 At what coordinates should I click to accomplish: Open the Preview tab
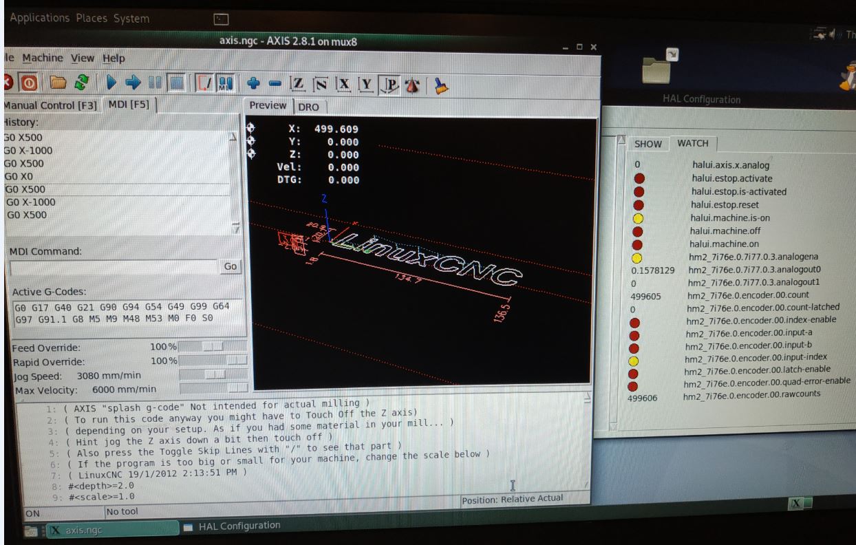[269, 105]
